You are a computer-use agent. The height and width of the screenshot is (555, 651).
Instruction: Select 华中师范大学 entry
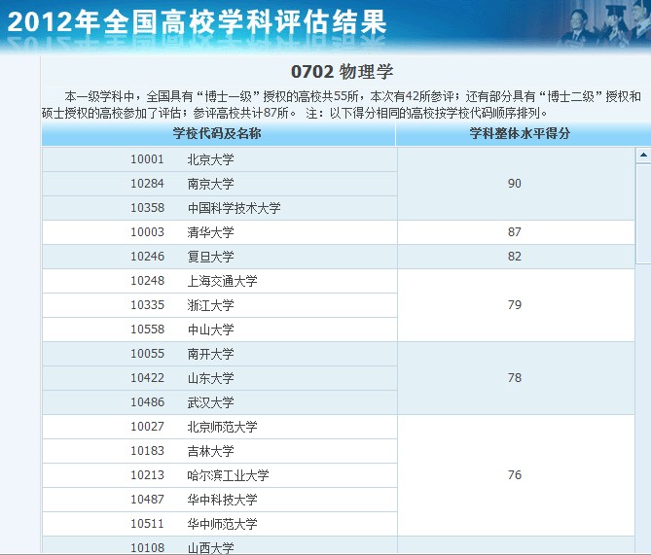(222, 524)
